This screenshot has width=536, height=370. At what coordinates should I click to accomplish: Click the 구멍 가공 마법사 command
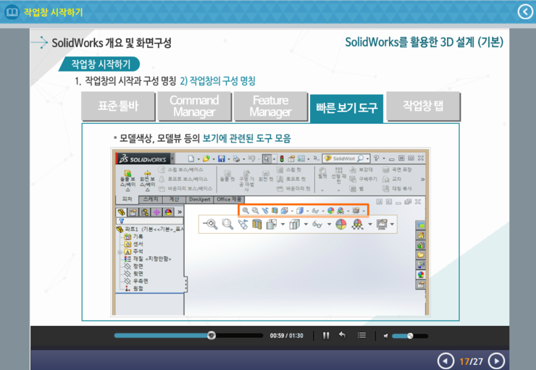pos(246,180)
